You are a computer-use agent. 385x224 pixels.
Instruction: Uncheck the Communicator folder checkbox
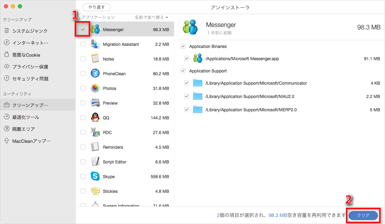187,83
